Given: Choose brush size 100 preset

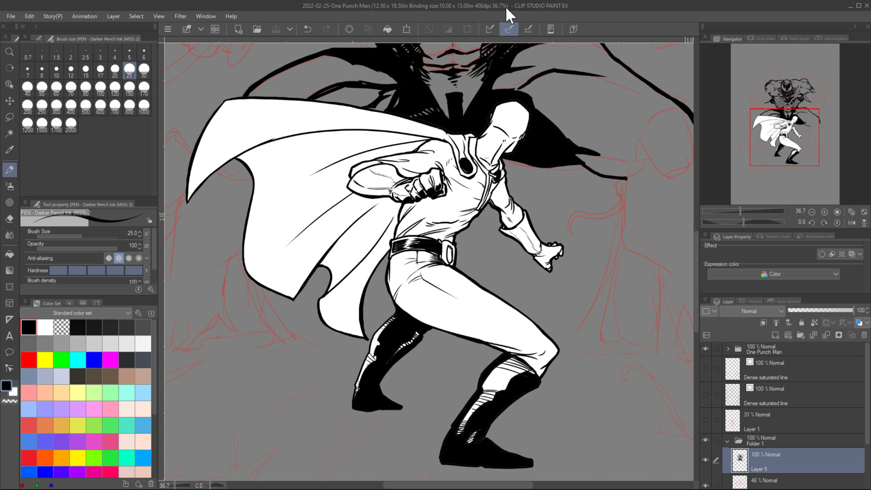Looking at the screenshot, I should pyautogui.click(x=100, y=89).
